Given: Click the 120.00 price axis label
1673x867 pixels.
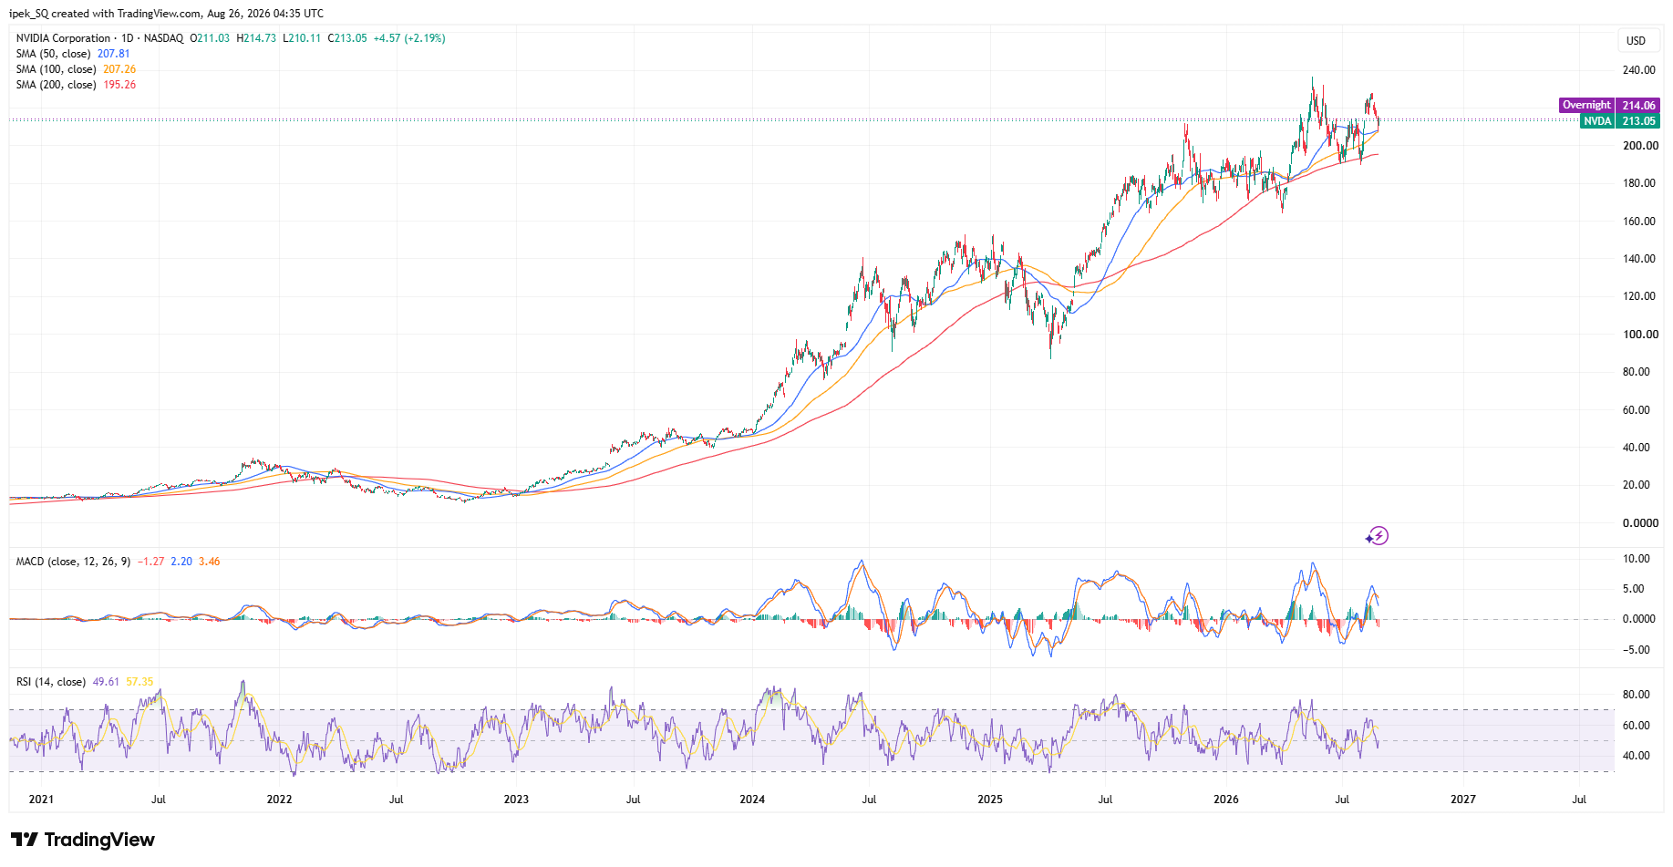Looking at the screenshot, I should coord(1639,296).
